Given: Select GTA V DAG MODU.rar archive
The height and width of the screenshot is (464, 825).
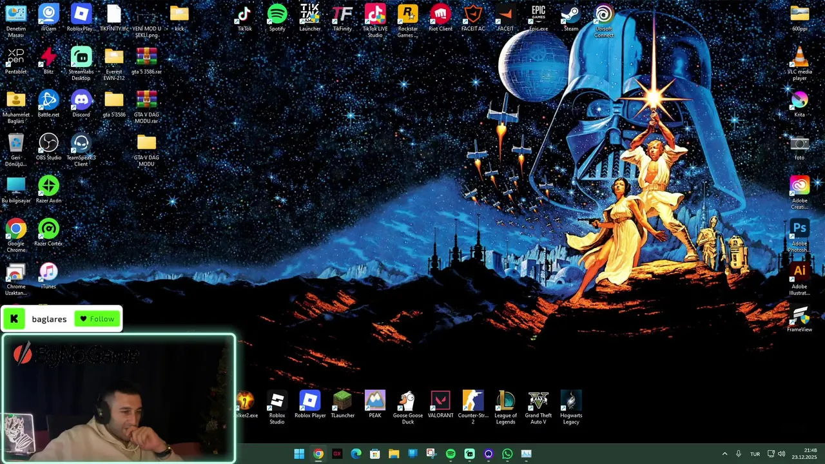Looking at the screenshot, I should pos(146,106).
